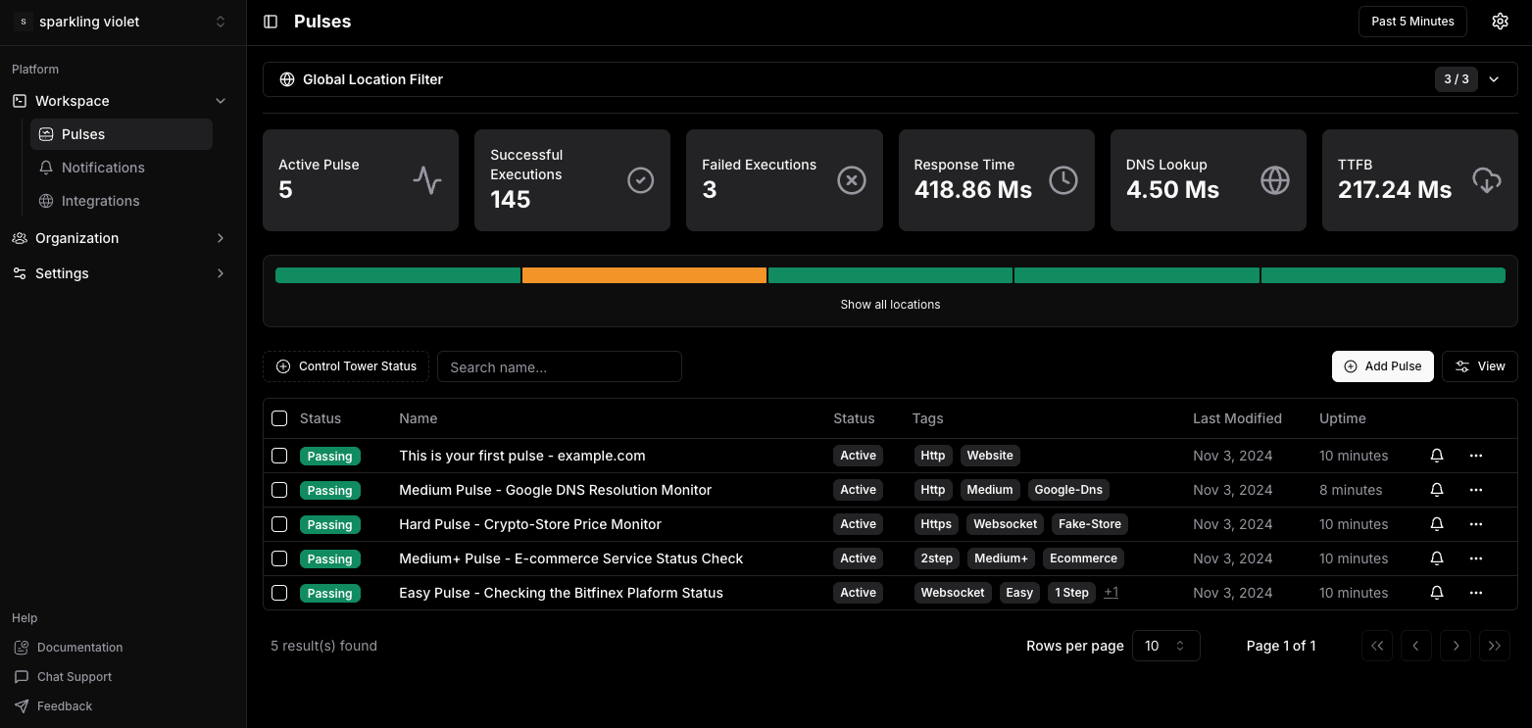Check the box for Crypto-Store Price Monitor
This screenshot has height=728, width=1532.
[x=279, y=524]
